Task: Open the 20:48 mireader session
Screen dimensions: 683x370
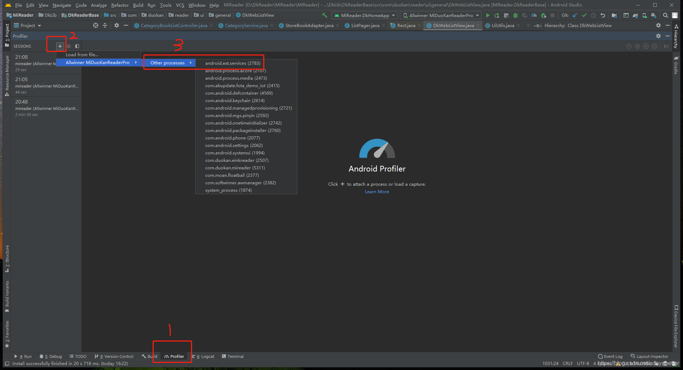Action: pos(46,108)
